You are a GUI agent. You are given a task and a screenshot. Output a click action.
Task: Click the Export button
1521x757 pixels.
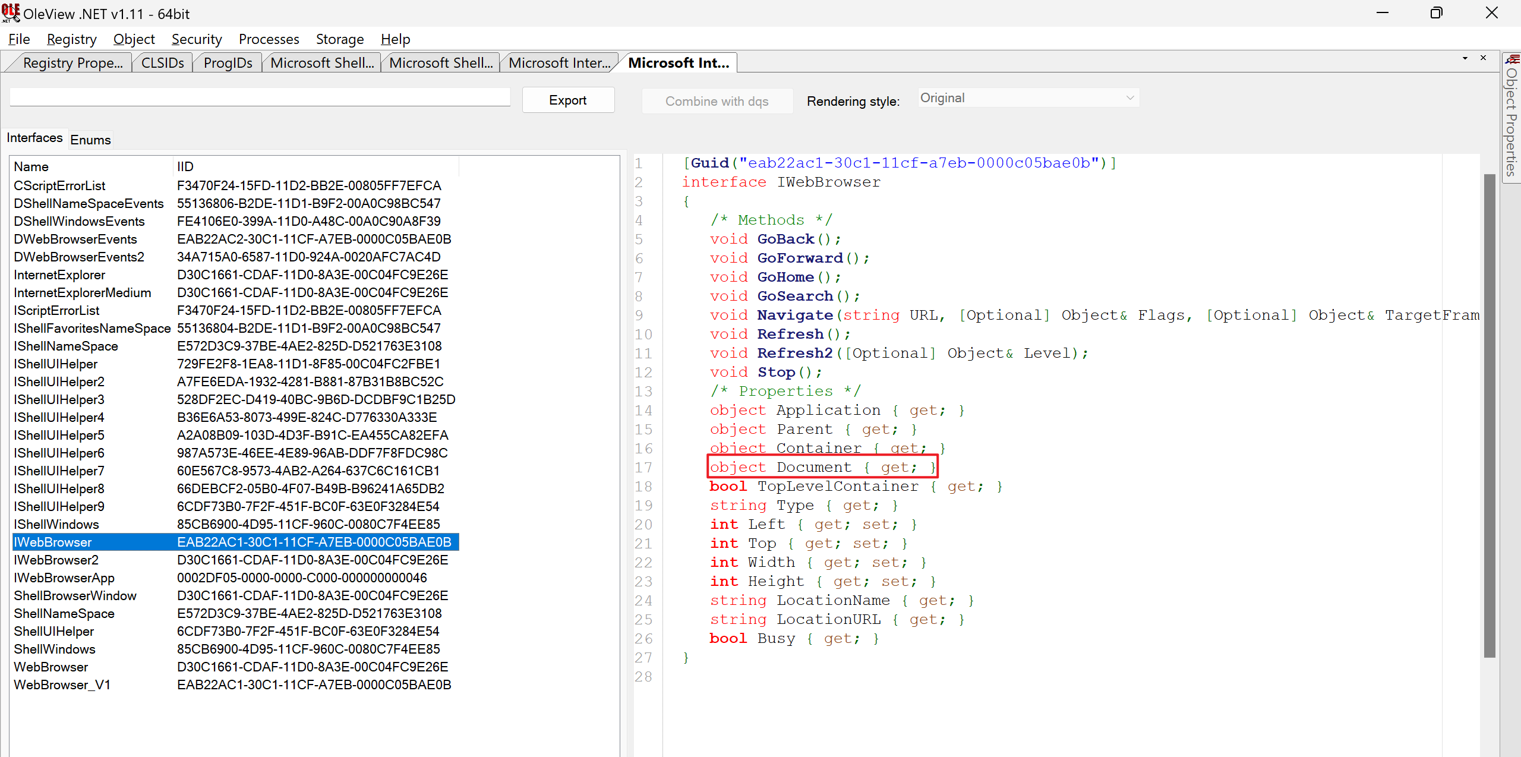pyautogui.click(x=567, y=100)
